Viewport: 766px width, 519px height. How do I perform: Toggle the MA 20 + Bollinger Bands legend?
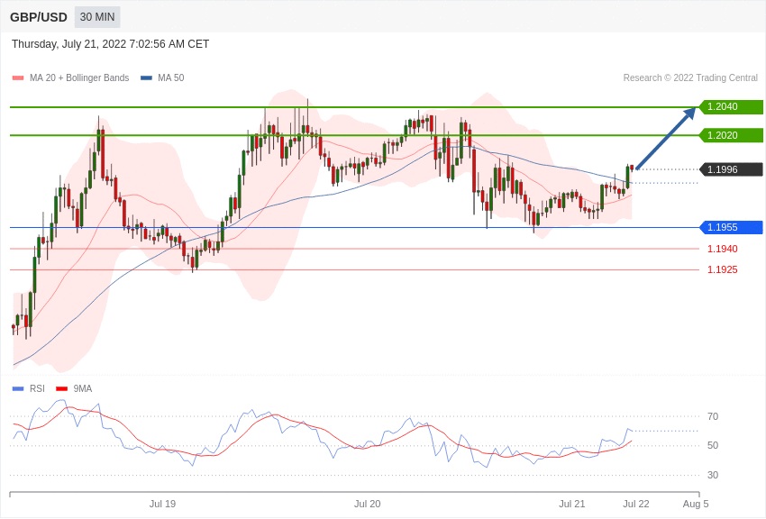(x=71, y=77)
